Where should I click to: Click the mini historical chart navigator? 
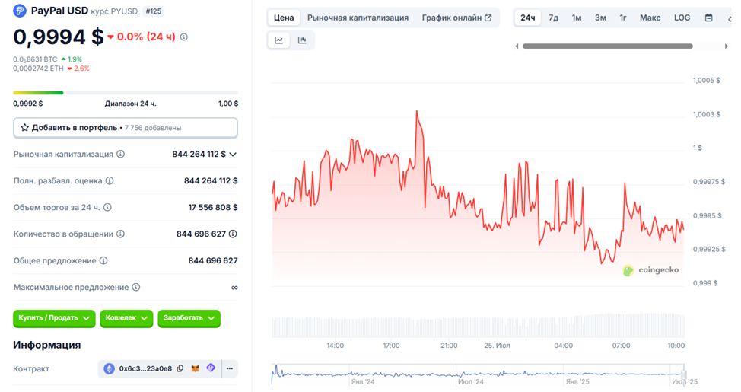click(478, 374)
